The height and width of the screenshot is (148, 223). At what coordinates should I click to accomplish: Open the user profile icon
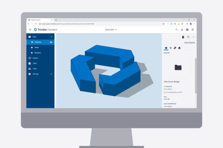click(182, 29)
